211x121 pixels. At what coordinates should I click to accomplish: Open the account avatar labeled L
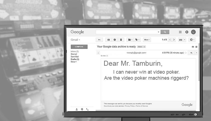[x=193, y=32]
